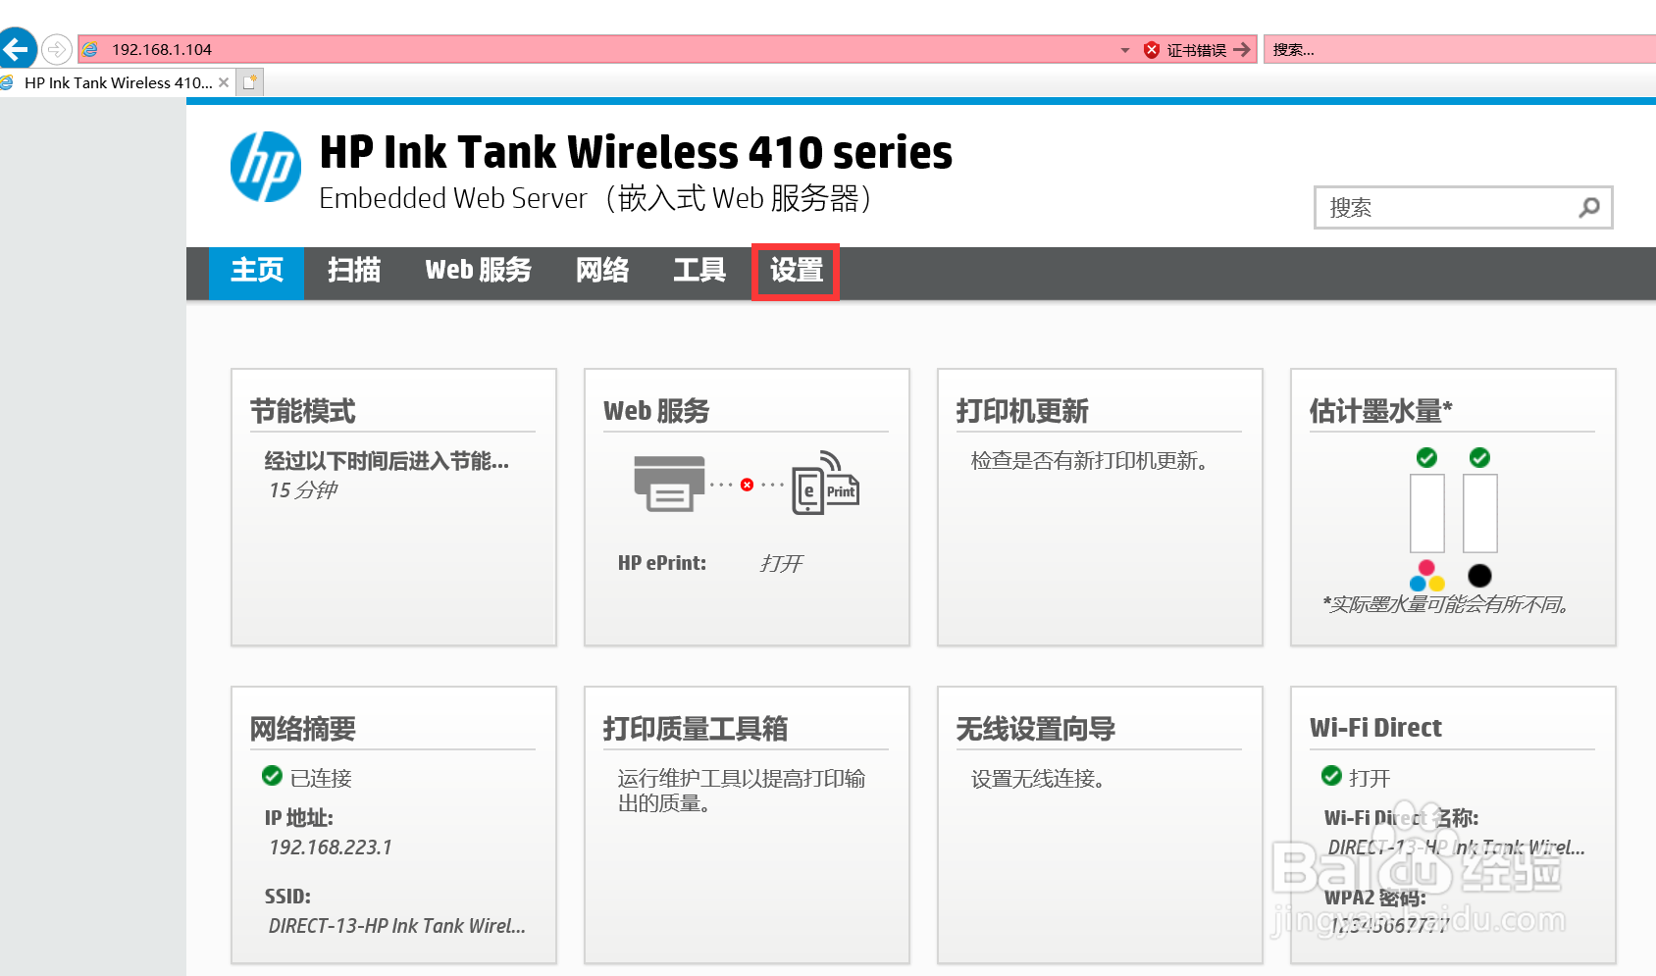Click 经过以下时间后进入节能... text
The width and height of the screenshot is (1656, 976).
(x=387, y=461)
